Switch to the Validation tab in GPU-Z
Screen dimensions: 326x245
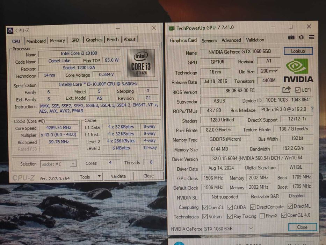click(x=255, y=40)
